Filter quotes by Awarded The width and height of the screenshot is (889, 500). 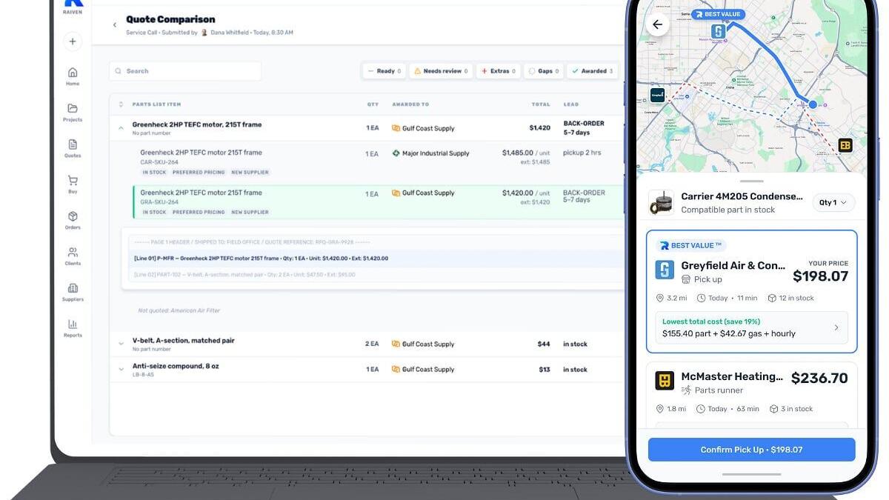592,71
